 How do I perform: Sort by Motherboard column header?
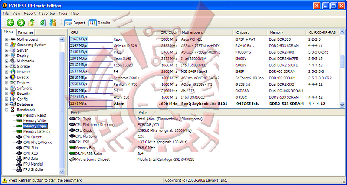(x=192, y=32)
